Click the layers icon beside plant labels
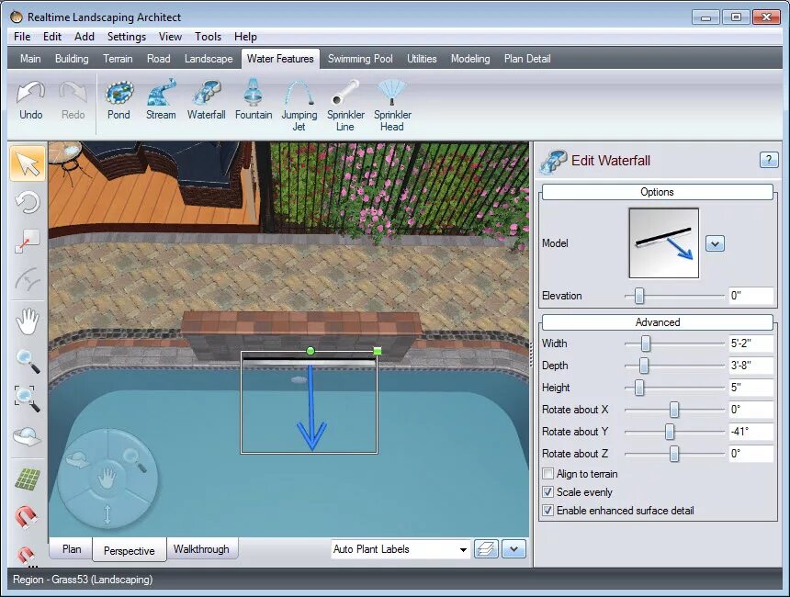 [x=486, y=549]
